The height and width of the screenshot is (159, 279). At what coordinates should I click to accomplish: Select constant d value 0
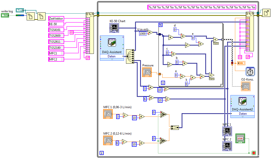[x=175, y=30]
